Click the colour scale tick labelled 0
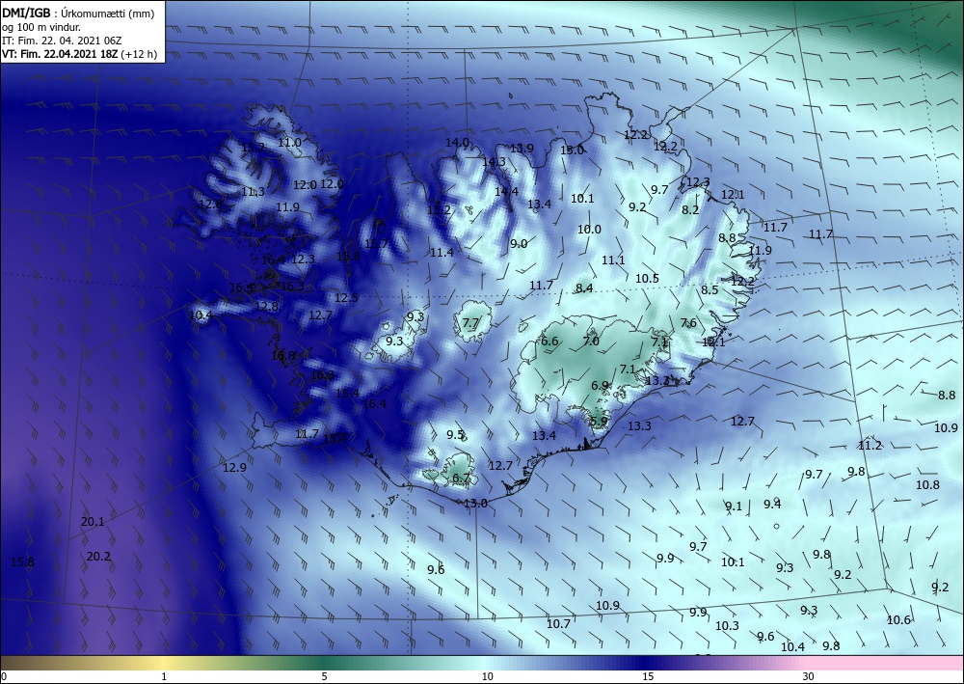Screen dimensions: 964x684 4,677
